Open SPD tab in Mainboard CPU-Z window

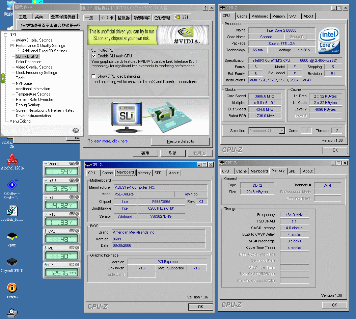pyautogui.click(x=158, y=173)
